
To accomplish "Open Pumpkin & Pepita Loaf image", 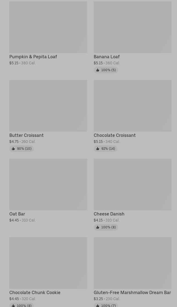I will tap(48, 27).
